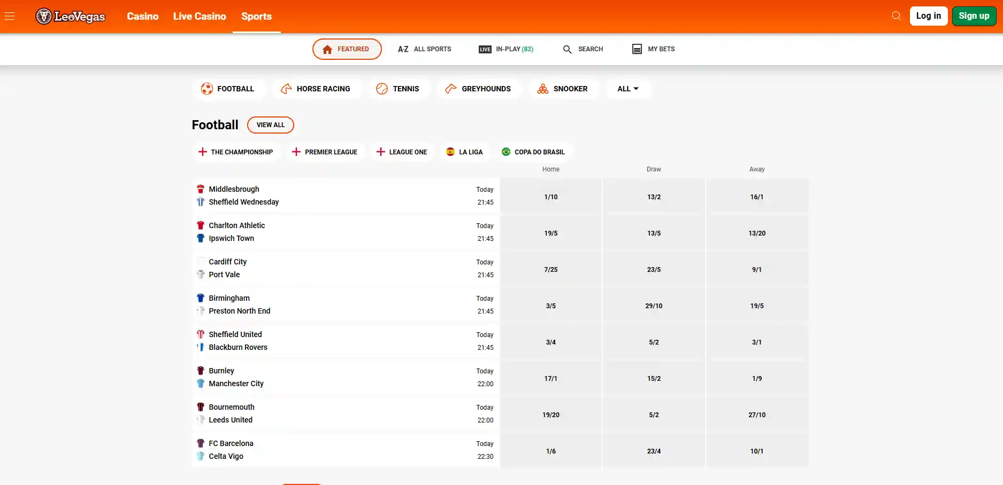1003x485 pixels.
Task: Select Burnley home odds 17/1
Action: click(551, 379)
